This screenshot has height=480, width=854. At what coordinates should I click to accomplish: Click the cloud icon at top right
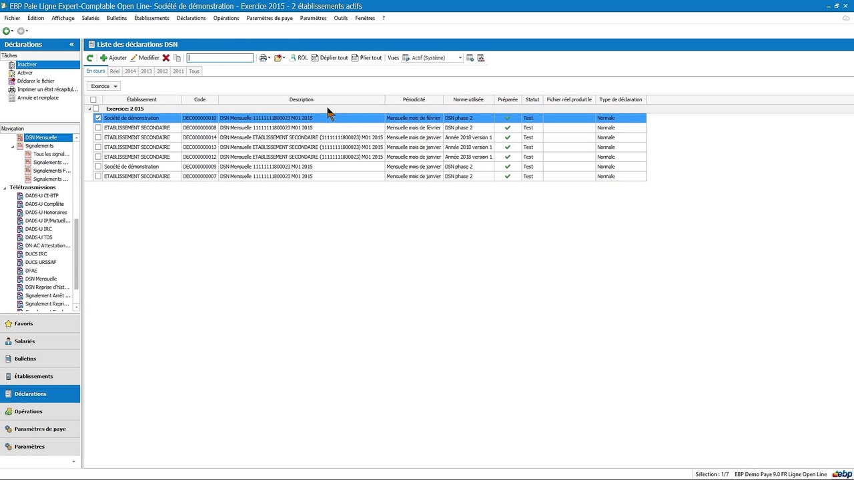pyautogui.click(x=846, y=18)
